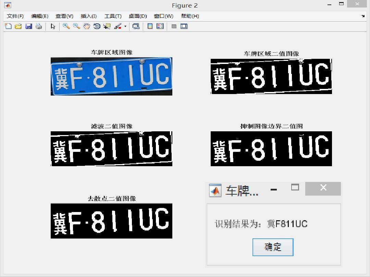This screenshot has height=277, width=370.
Task: Click the MATLAB icon in dialog title bar
Action: pyautogui.click(x=215, y=190)
